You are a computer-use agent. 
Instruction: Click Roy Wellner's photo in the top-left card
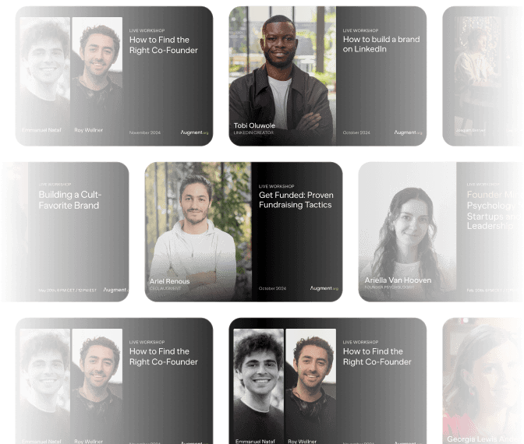[x=97, y=75]
